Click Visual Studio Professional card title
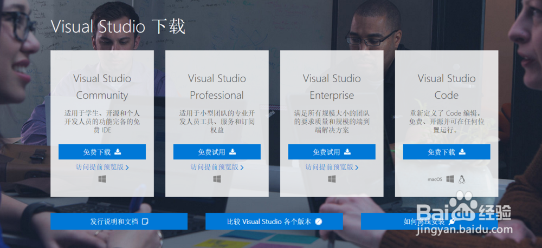Viewport: 542px width, 248px height. (217, 87)
